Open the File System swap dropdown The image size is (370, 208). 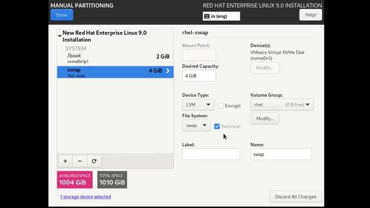tap(197, 125)
